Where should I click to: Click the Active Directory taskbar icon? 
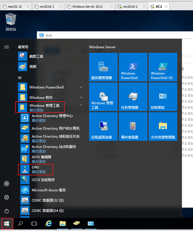[76, 224]
